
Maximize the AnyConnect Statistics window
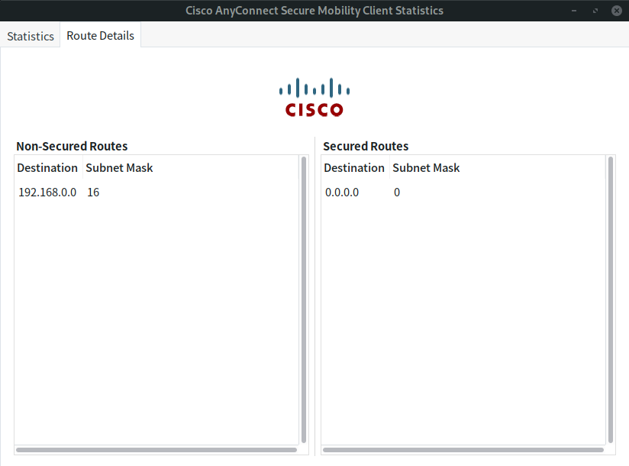pos(595,11)
